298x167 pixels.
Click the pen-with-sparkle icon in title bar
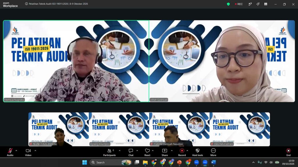coord(250,4)
